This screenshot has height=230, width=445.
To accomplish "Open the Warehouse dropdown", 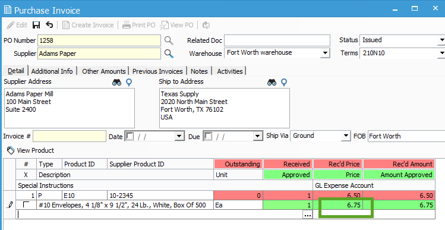I will point(325,53).
